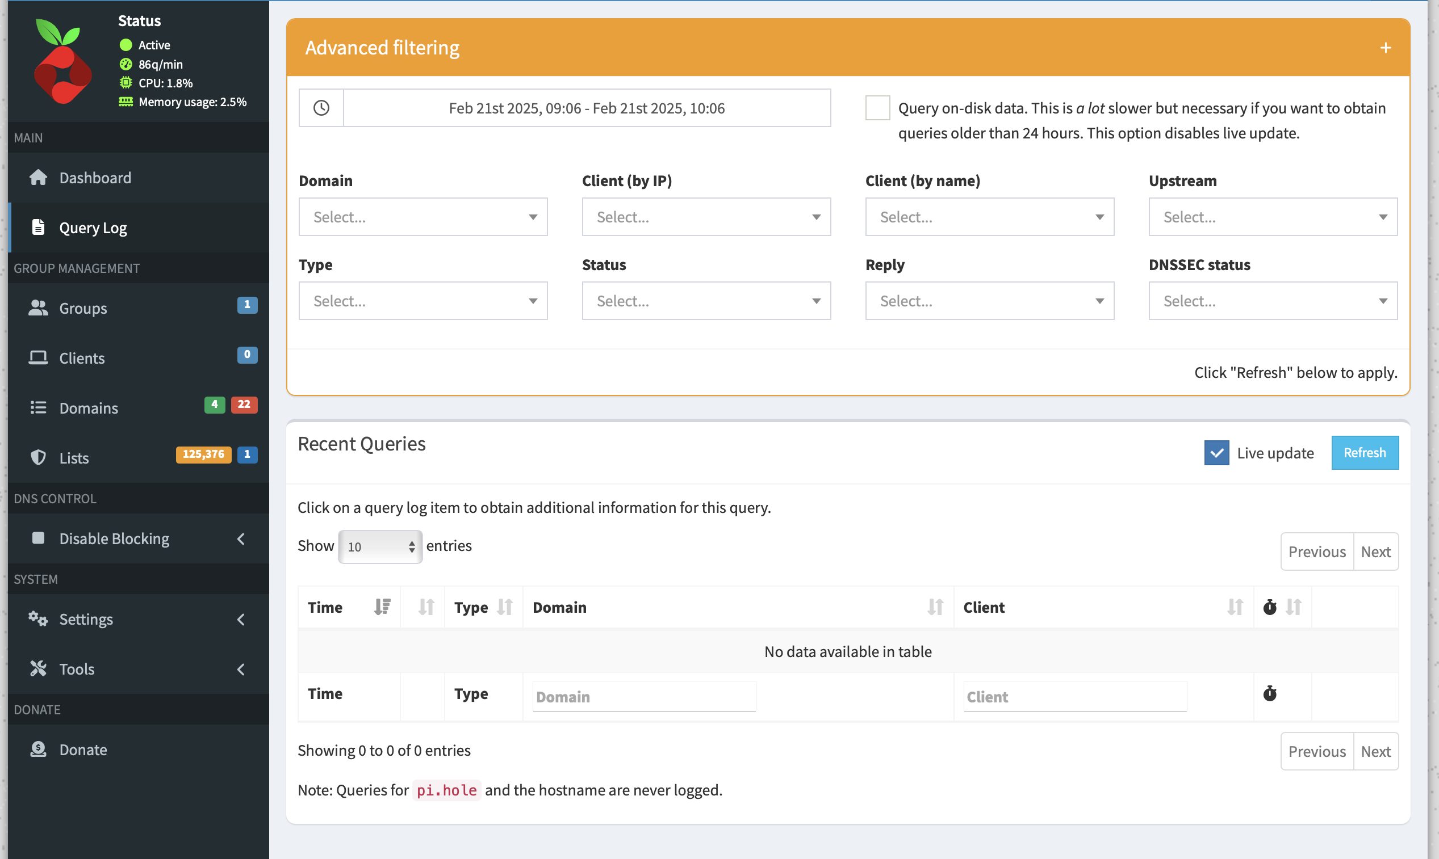Click the bottom Previous pagination button

[1316, 751]
